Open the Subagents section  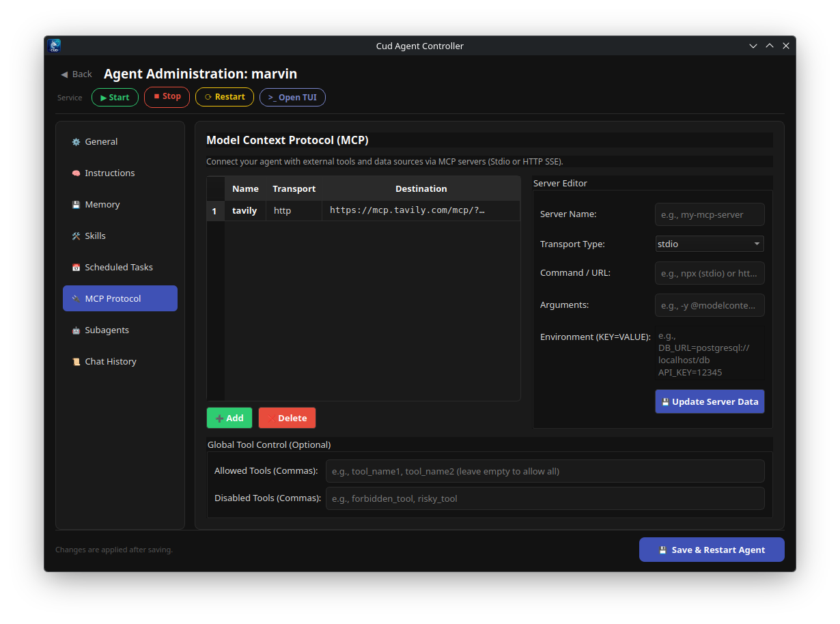120,330
